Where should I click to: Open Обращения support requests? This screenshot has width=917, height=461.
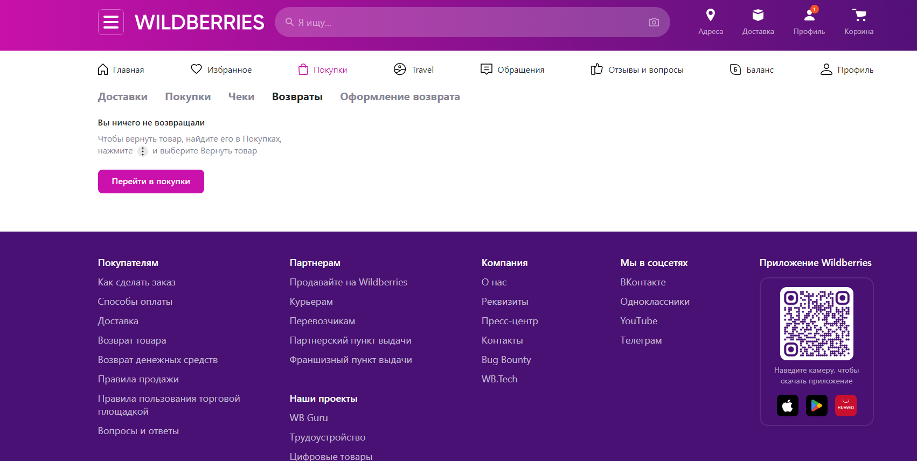(x=512, y=69)
